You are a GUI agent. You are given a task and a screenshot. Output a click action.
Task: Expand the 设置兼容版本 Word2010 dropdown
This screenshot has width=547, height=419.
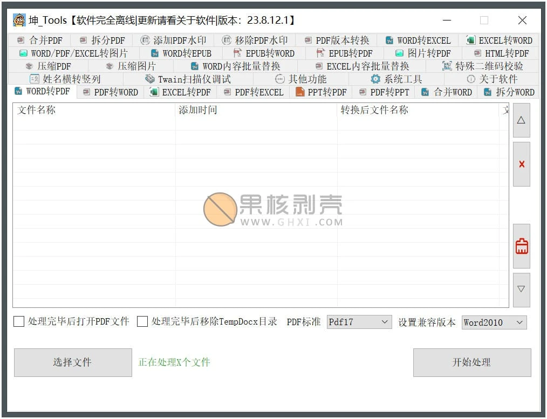[x=494, y=322]
